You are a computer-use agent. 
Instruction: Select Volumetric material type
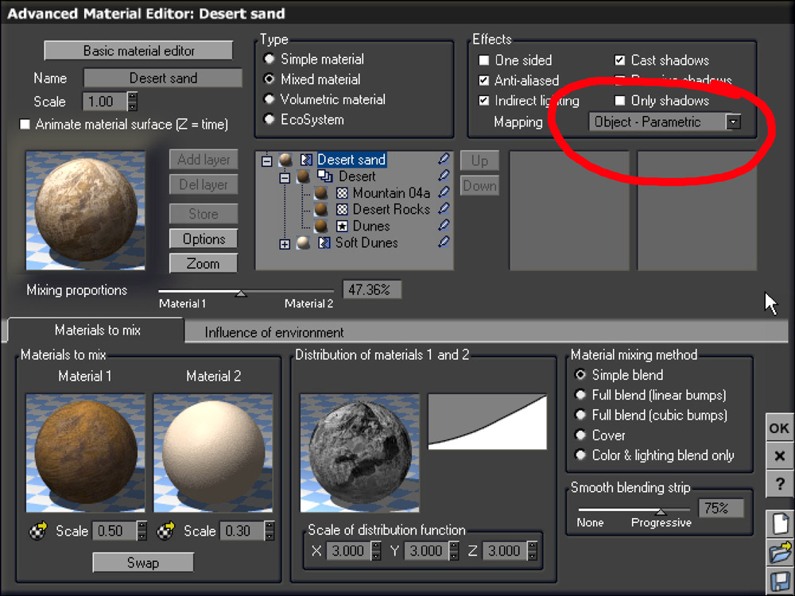coord(270,99)
